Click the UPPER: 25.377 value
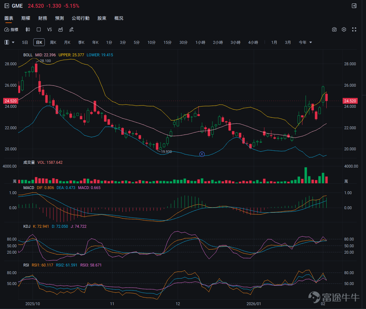The width and height of the screenshot is (366, 309). pyautogui.click(x=71, y=55)
